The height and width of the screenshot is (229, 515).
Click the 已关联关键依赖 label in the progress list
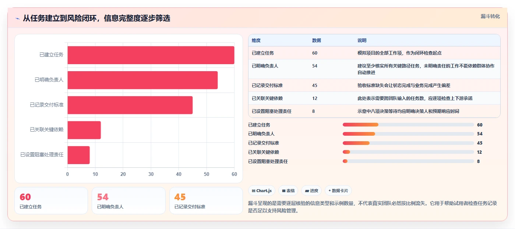coord(264,152)
